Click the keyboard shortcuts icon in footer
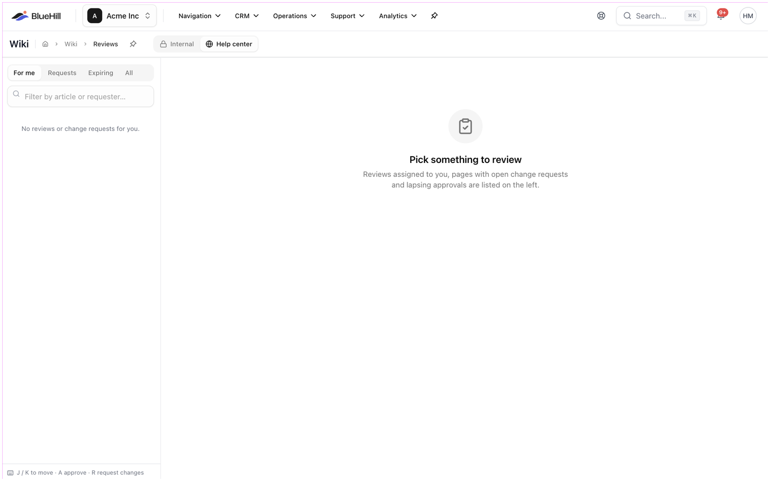The height and width of the screenshot is (481, 770). [x=10, y=473]
